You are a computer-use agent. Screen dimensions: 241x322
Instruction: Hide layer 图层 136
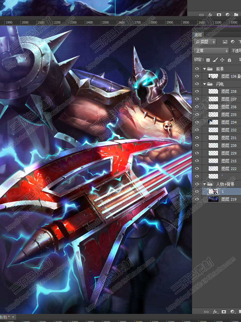tap(197, 76)
